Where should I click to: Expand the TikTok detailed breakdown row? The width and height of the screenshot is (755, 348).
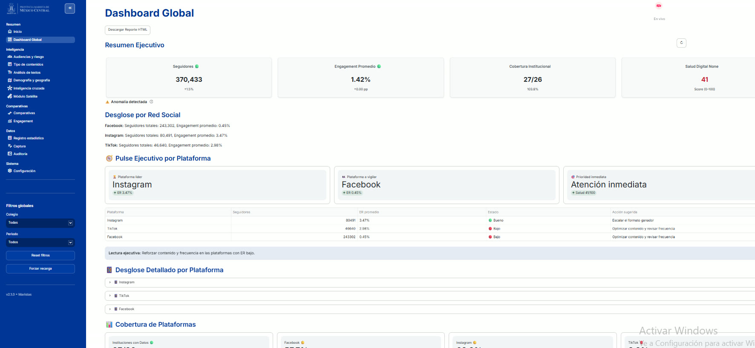pyautogui.click(x=430, y=296)
